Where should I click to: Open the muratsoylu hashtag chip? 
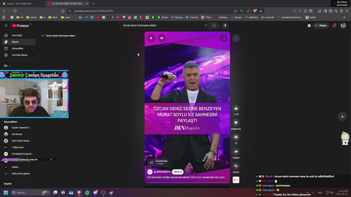[158, 162]
